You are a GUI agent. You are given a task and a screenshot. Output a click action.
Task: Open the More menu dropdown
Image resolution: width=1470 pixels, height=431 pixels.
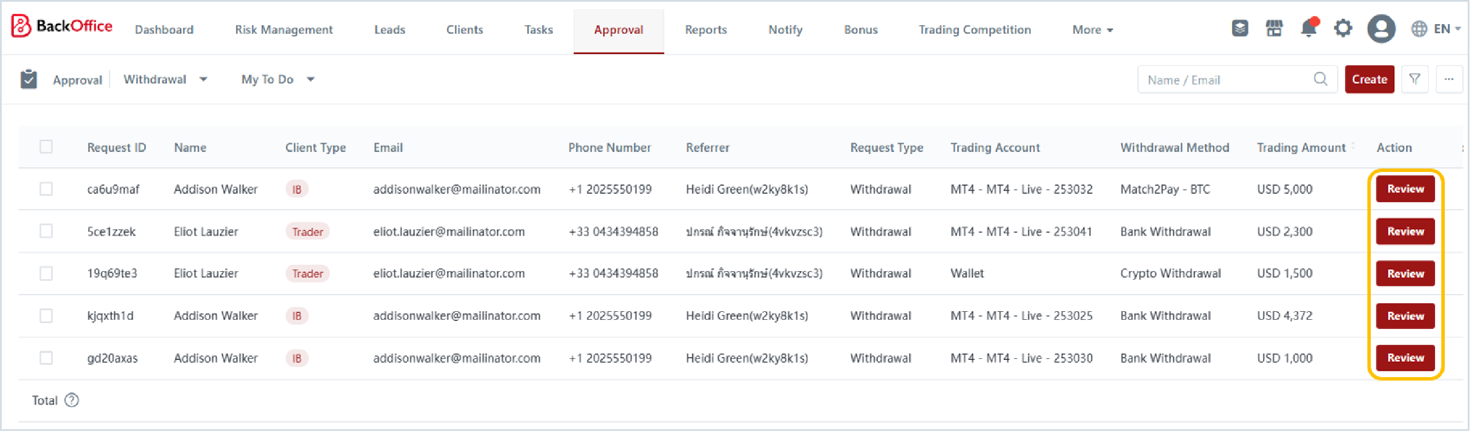coord(1092,30)
